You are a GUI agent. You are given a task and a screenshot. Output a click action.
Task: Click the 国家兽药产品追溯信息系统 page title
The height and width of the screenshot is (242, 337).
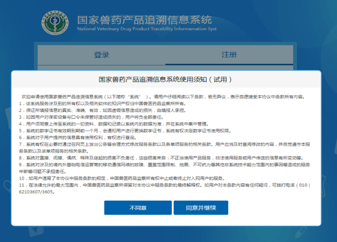(x=144, y=20)
